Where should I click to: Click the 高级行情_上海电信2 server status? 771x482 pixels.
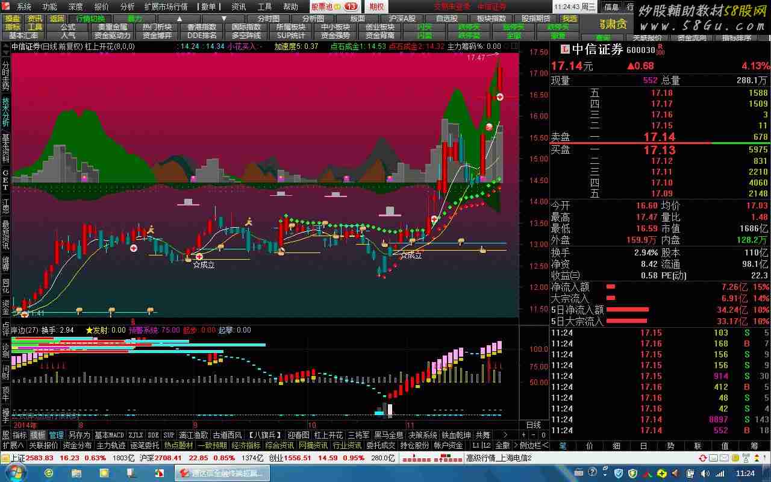pyautogui.click(x=499, y=458)
